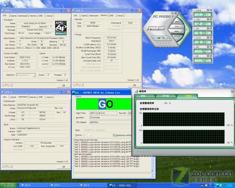Click the CPU-Z icon in the memory window title
The image size is (235, 188).
pyautogui.click(x=74, y=10)
